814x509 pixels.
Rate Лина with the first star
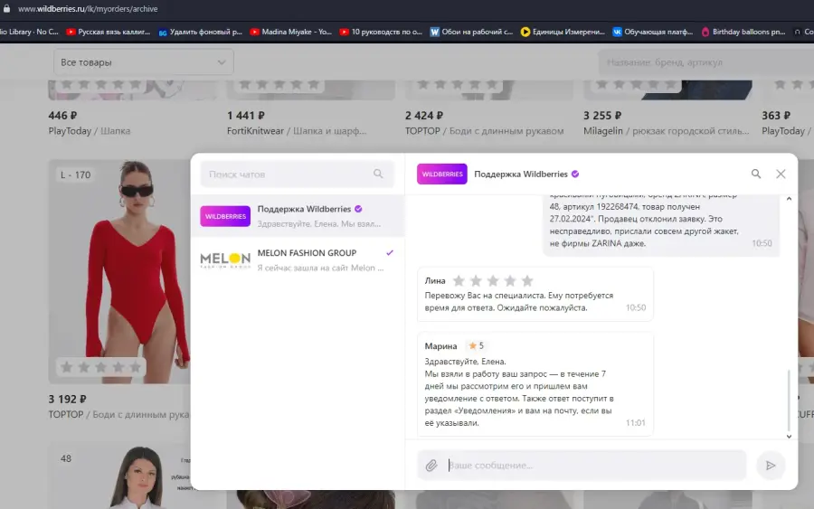[459, 280]
